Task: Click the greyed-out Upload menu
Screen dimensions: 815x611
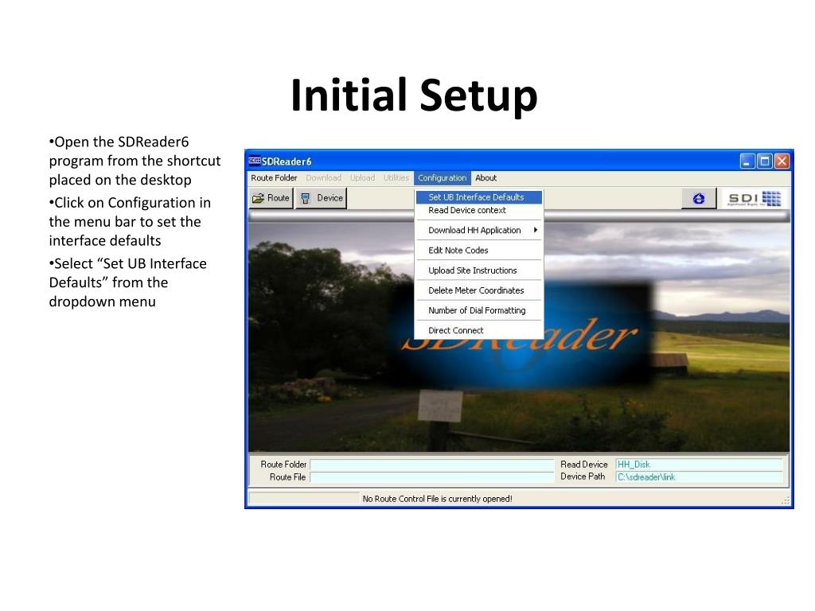Action: (x=362, y=177)
